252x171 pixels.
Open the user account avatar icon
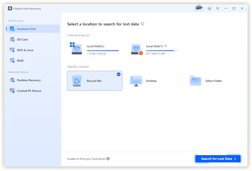(199, 8)
